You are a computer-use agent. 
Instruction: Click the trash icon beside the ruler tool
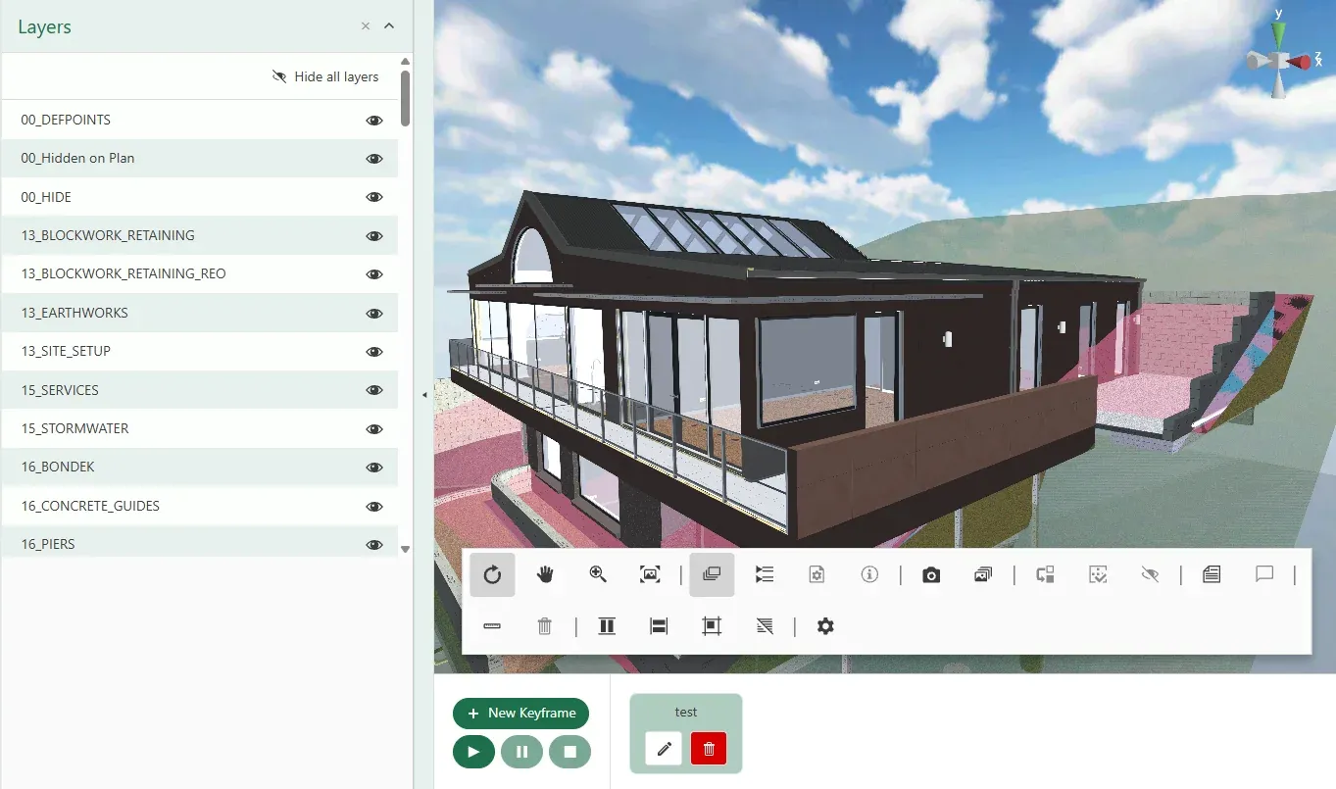(545, 626)
